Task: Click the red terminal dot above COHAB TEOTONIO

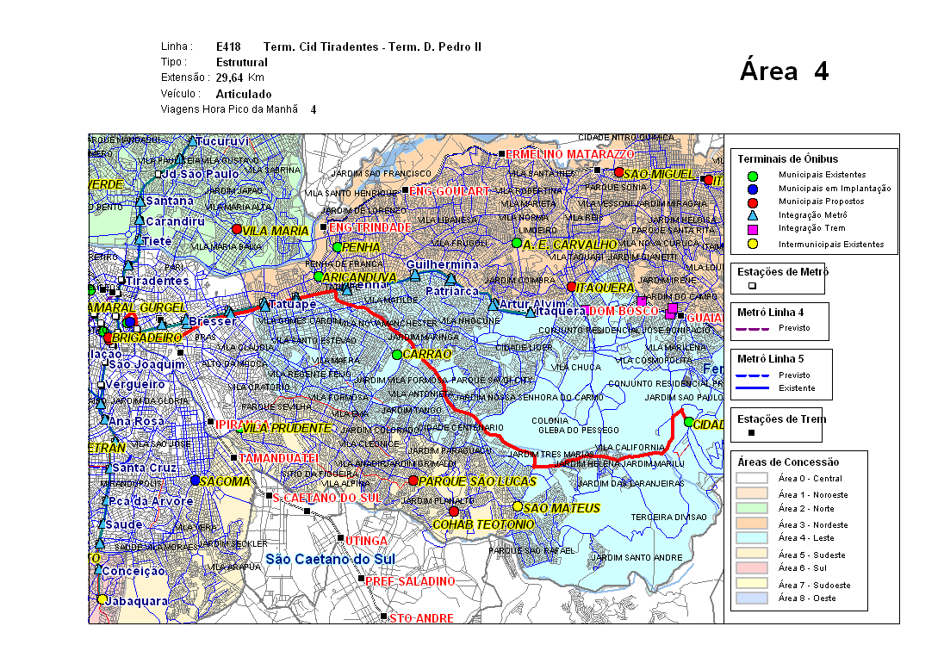Action: 454,512
